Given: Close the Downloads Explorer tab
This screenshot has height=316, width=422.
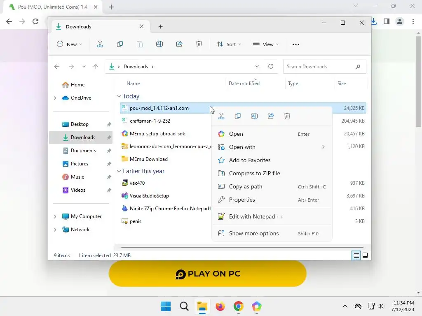Looking at the screenshot, I should click(x=142, y=26).
